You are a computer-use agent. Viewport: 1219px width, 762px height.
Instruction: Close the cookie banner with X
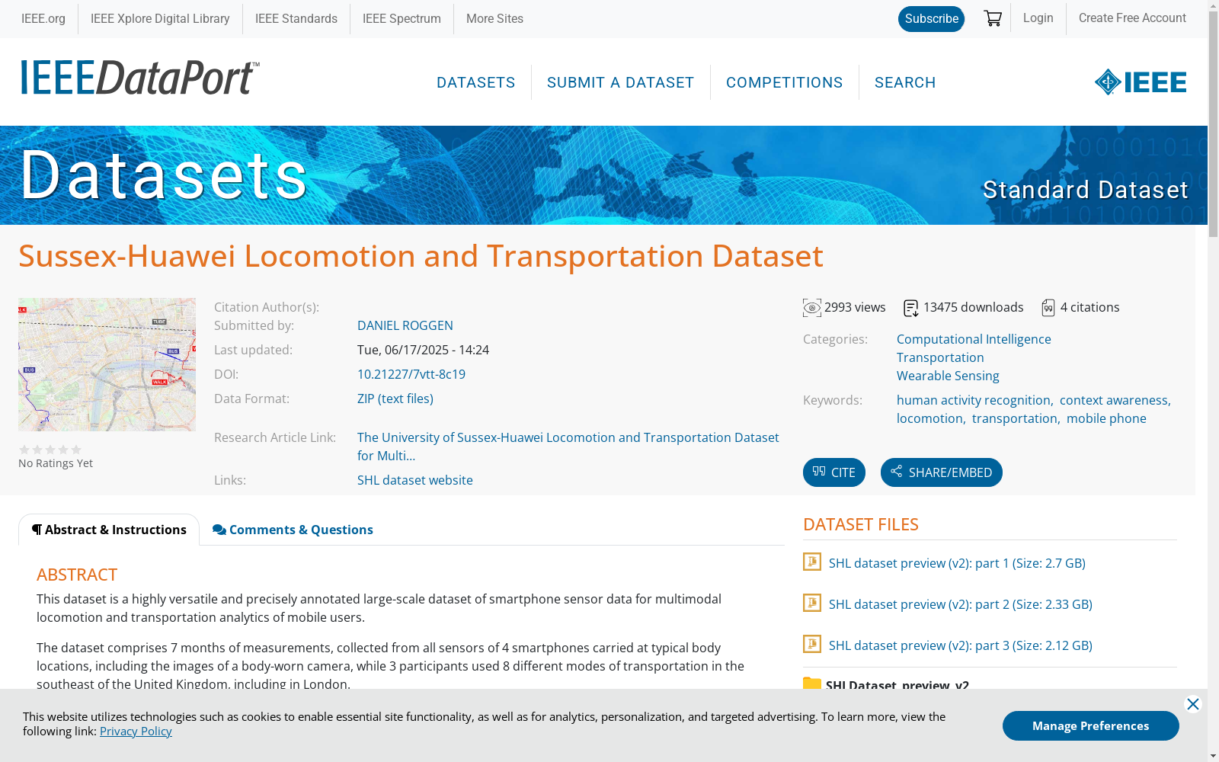click(x=1193, y=704)
